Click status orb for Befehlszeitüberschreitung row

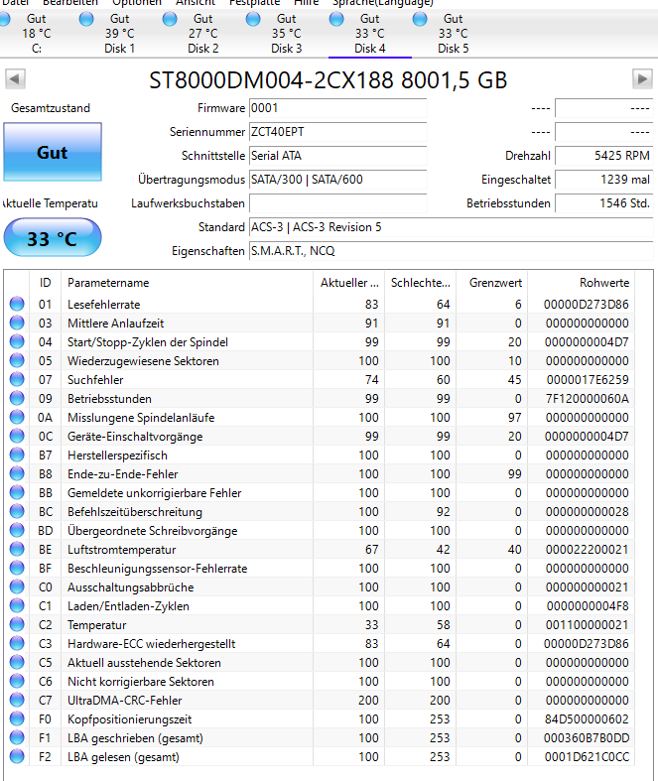pyautogui.click(x=17, y=511)
